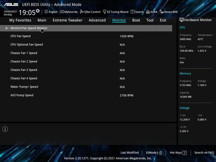Select English language option
Image resolution: width=216 pixels, height=162 pixels.
53,12
